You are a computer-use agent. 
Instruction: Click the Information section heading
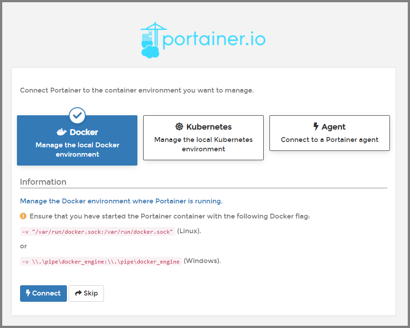pyautogui.click(x=43, y=182)
